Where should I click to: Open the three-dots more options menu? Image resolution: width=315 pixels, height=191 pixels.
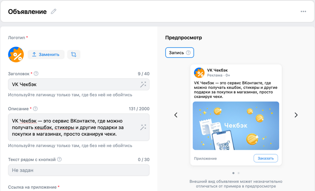coord(303,12)
